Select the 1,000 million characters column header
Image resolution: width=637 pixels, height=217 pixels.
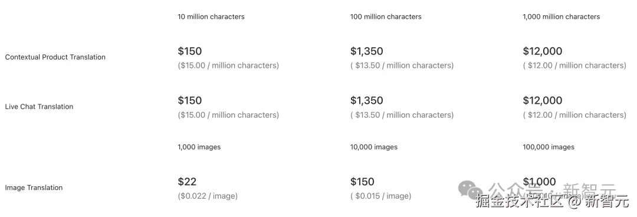pyautogui.click(x=562, y=17)
